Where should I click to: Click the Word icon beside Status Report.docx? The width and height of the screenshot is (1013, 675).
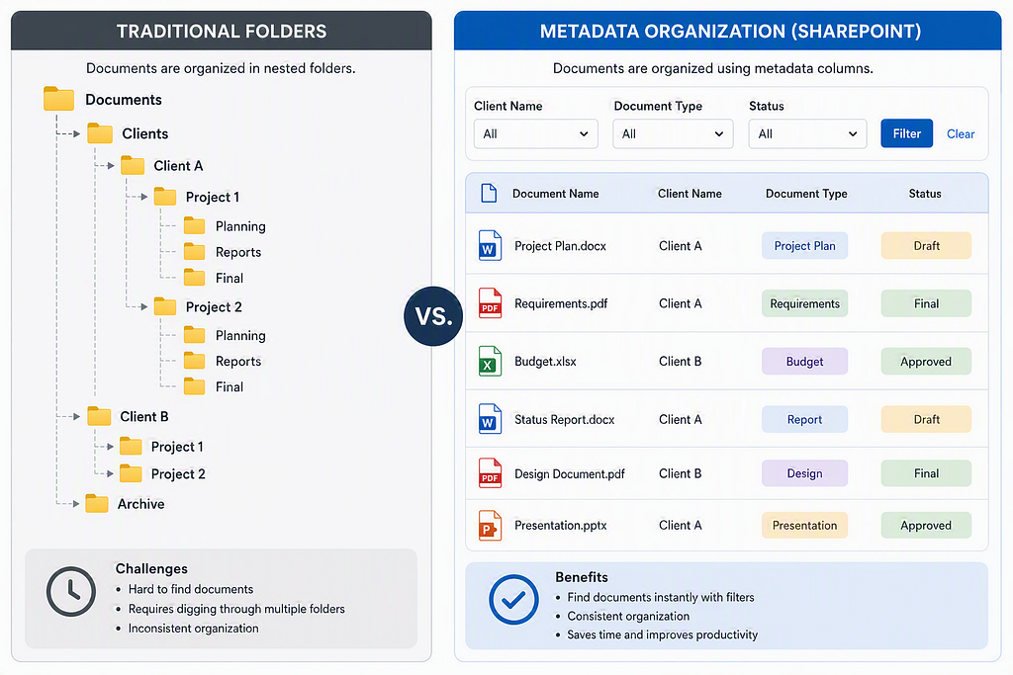(x=490, y=419)
